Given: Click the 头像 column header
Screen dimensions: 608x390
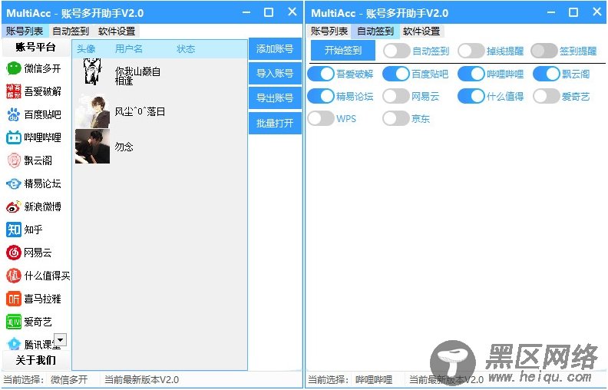Looking at the screenshot, I should pos(86,49).
